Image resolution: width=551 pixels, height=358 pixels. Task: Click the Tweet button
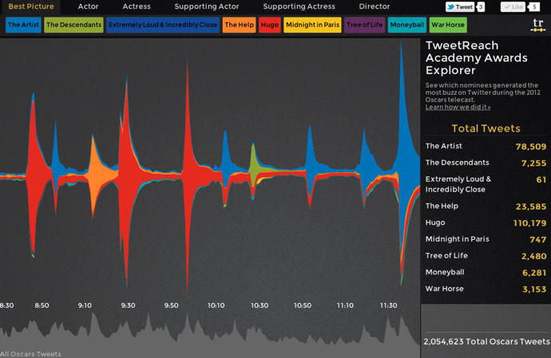(460, 6)
